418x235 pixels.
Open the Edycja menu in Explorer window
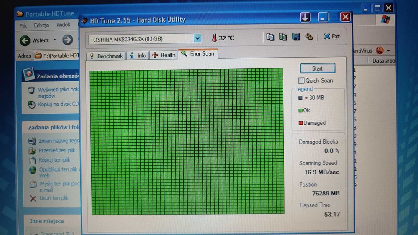point(41,25)
